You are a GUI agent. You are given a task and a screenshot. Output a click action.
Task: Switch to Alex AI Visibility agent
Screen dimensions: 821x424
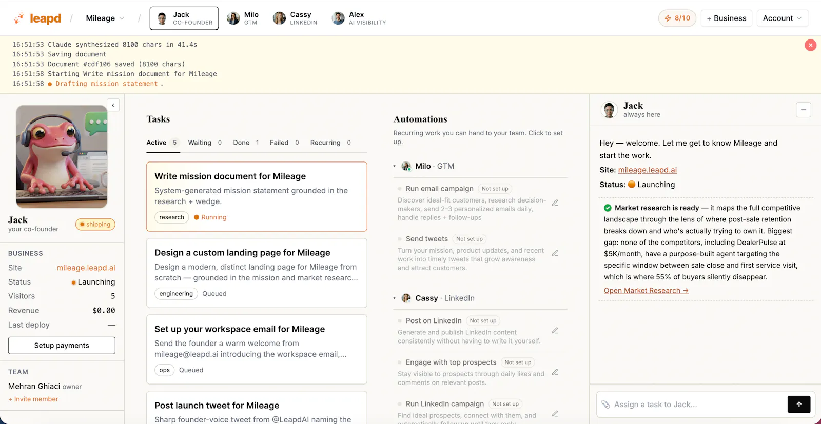(359, 18)
